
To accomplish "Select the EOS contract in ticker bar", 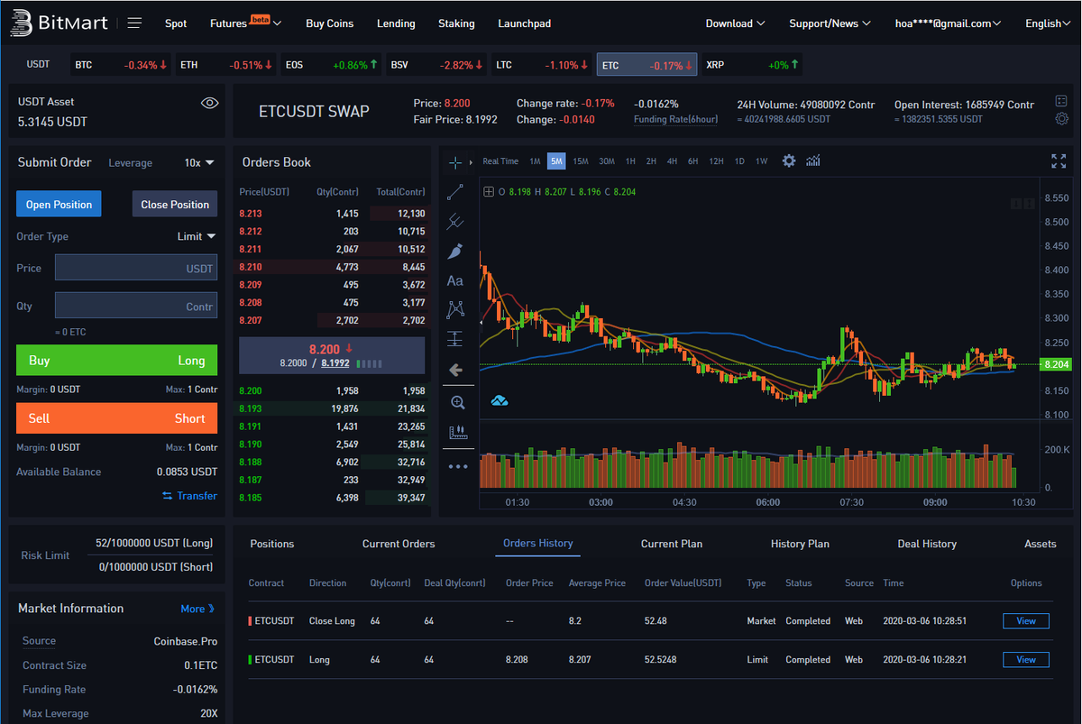I will (x=331, y=65).
